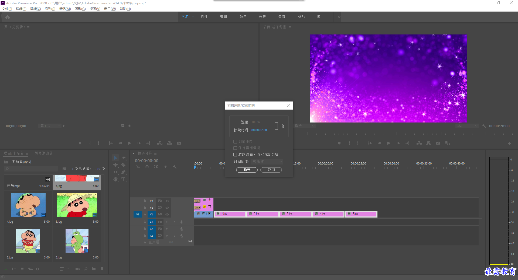Click the source monitor insert icon
The width and height of the screenshot is (518, 280).
(x=160, y=143)
